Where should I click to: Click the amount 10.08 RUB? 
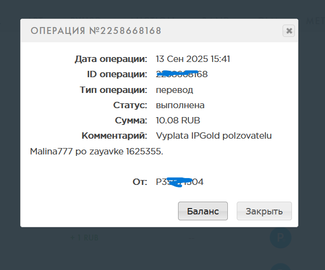click(178, 120)
